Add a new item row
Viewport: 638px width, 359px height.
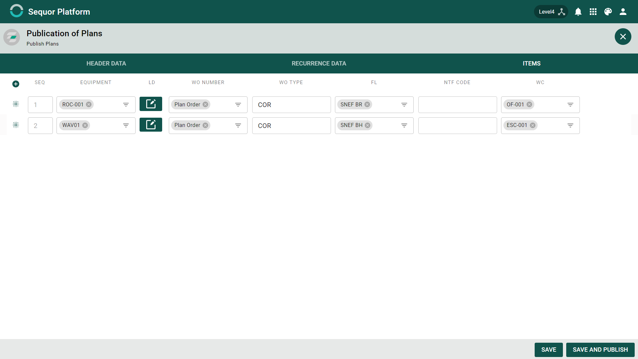point(16,84)
